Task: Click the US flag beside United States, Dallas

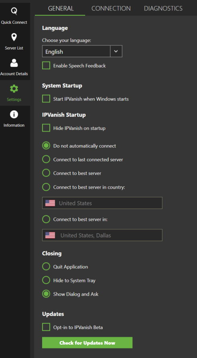Action: pyautogui.click(x=50, y=235)
